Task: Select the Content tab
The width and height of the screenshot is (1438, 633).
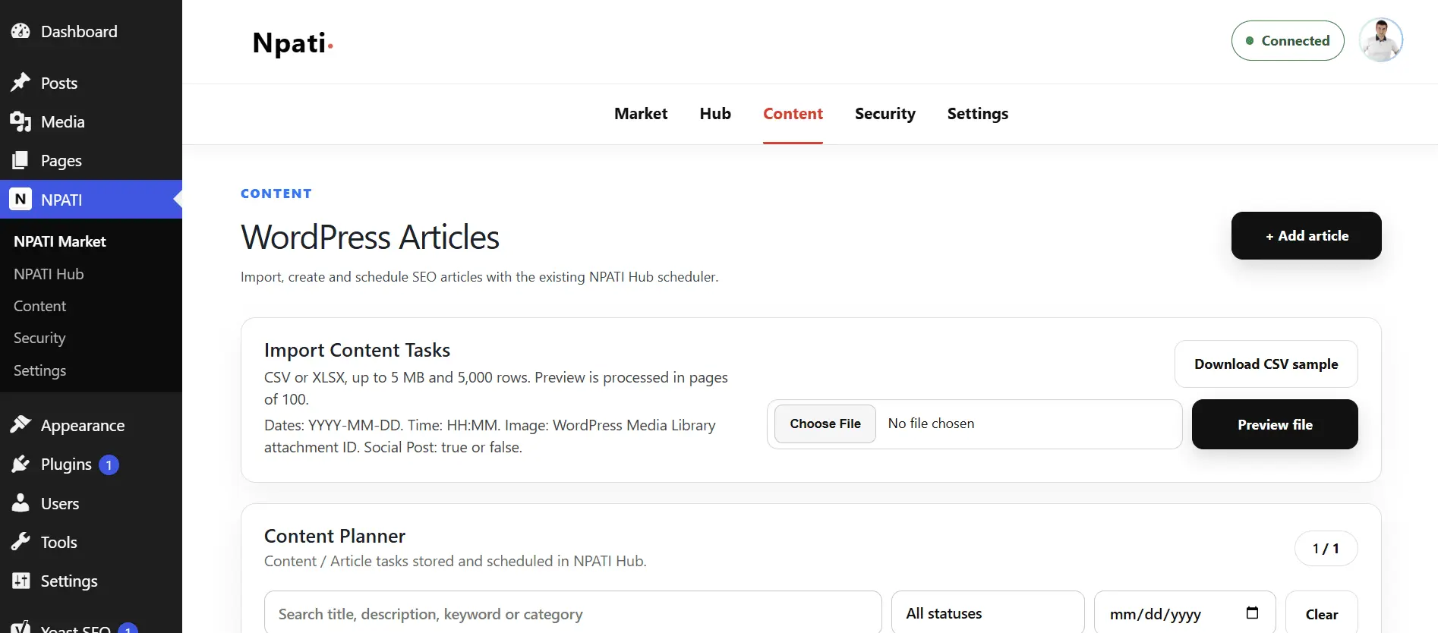Action: (x=793, y=114)
